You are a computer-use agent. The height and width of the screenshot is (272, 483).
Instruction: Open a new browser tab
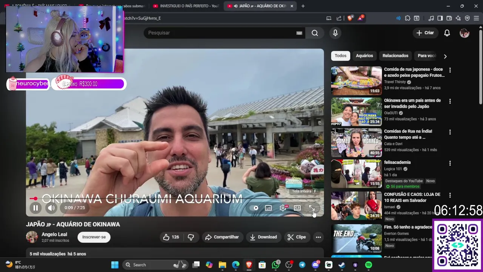pyautogui.click(x=303, y=6)
